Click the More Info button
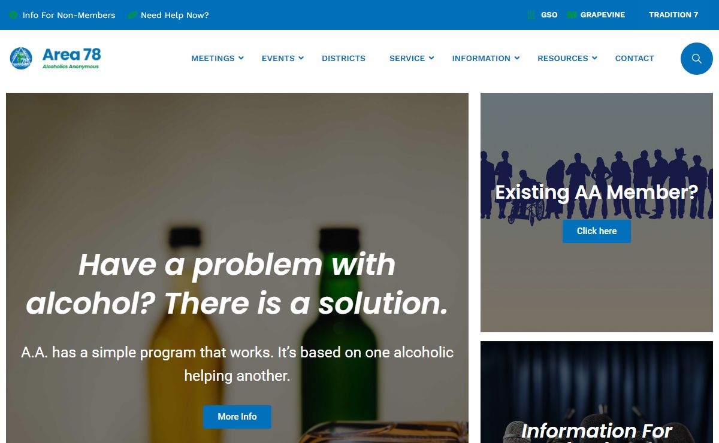 [x=237, y=417]
